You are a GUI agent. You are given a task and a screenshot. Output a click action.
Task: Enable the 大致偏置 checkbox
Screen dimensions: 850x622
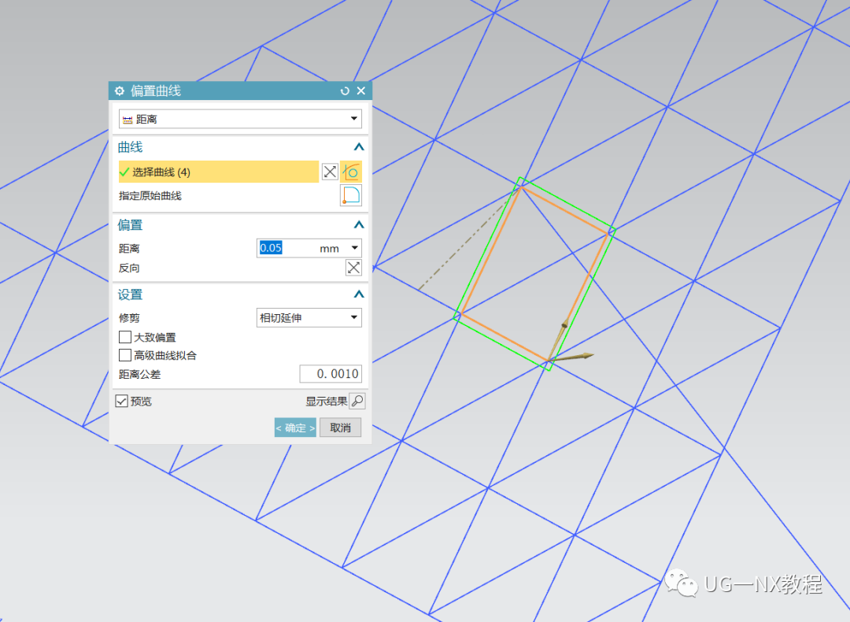[124, 337]
